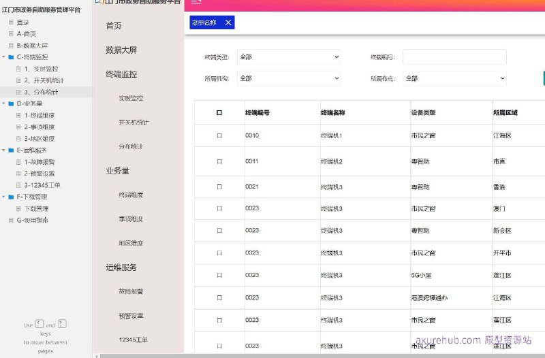
Task: Open 首页 in the app sidebar
Action: [x=114, y=26]
